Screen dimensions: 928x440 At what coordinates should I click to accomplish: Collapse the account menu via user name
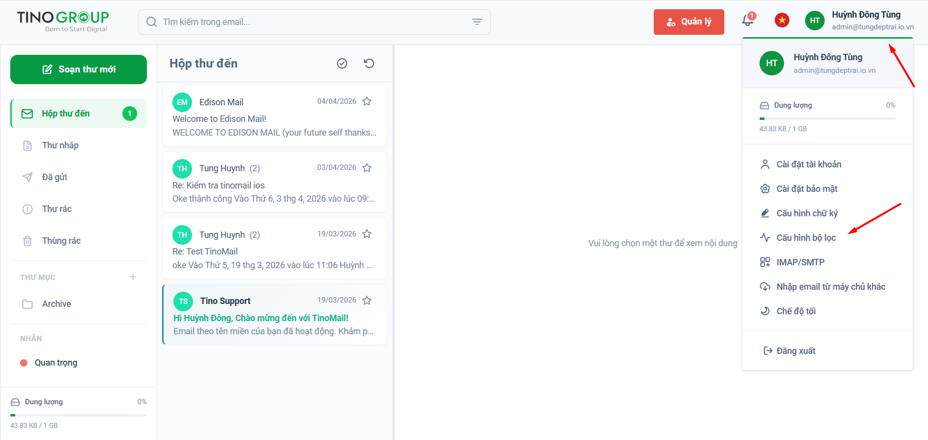pos(866,15)
